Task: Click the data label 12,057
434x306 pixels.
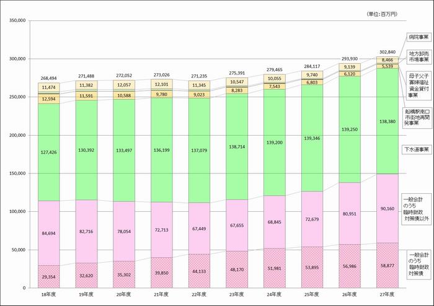Action: (124, 85)
